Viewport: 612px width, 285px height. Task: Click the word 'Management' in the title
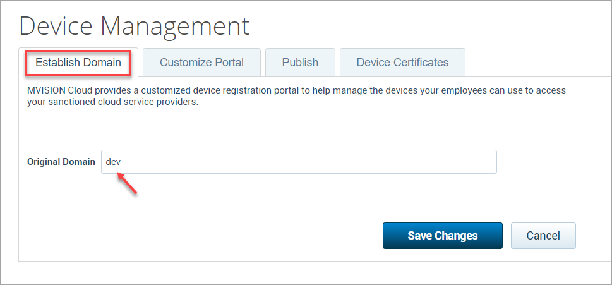[175, 26]
